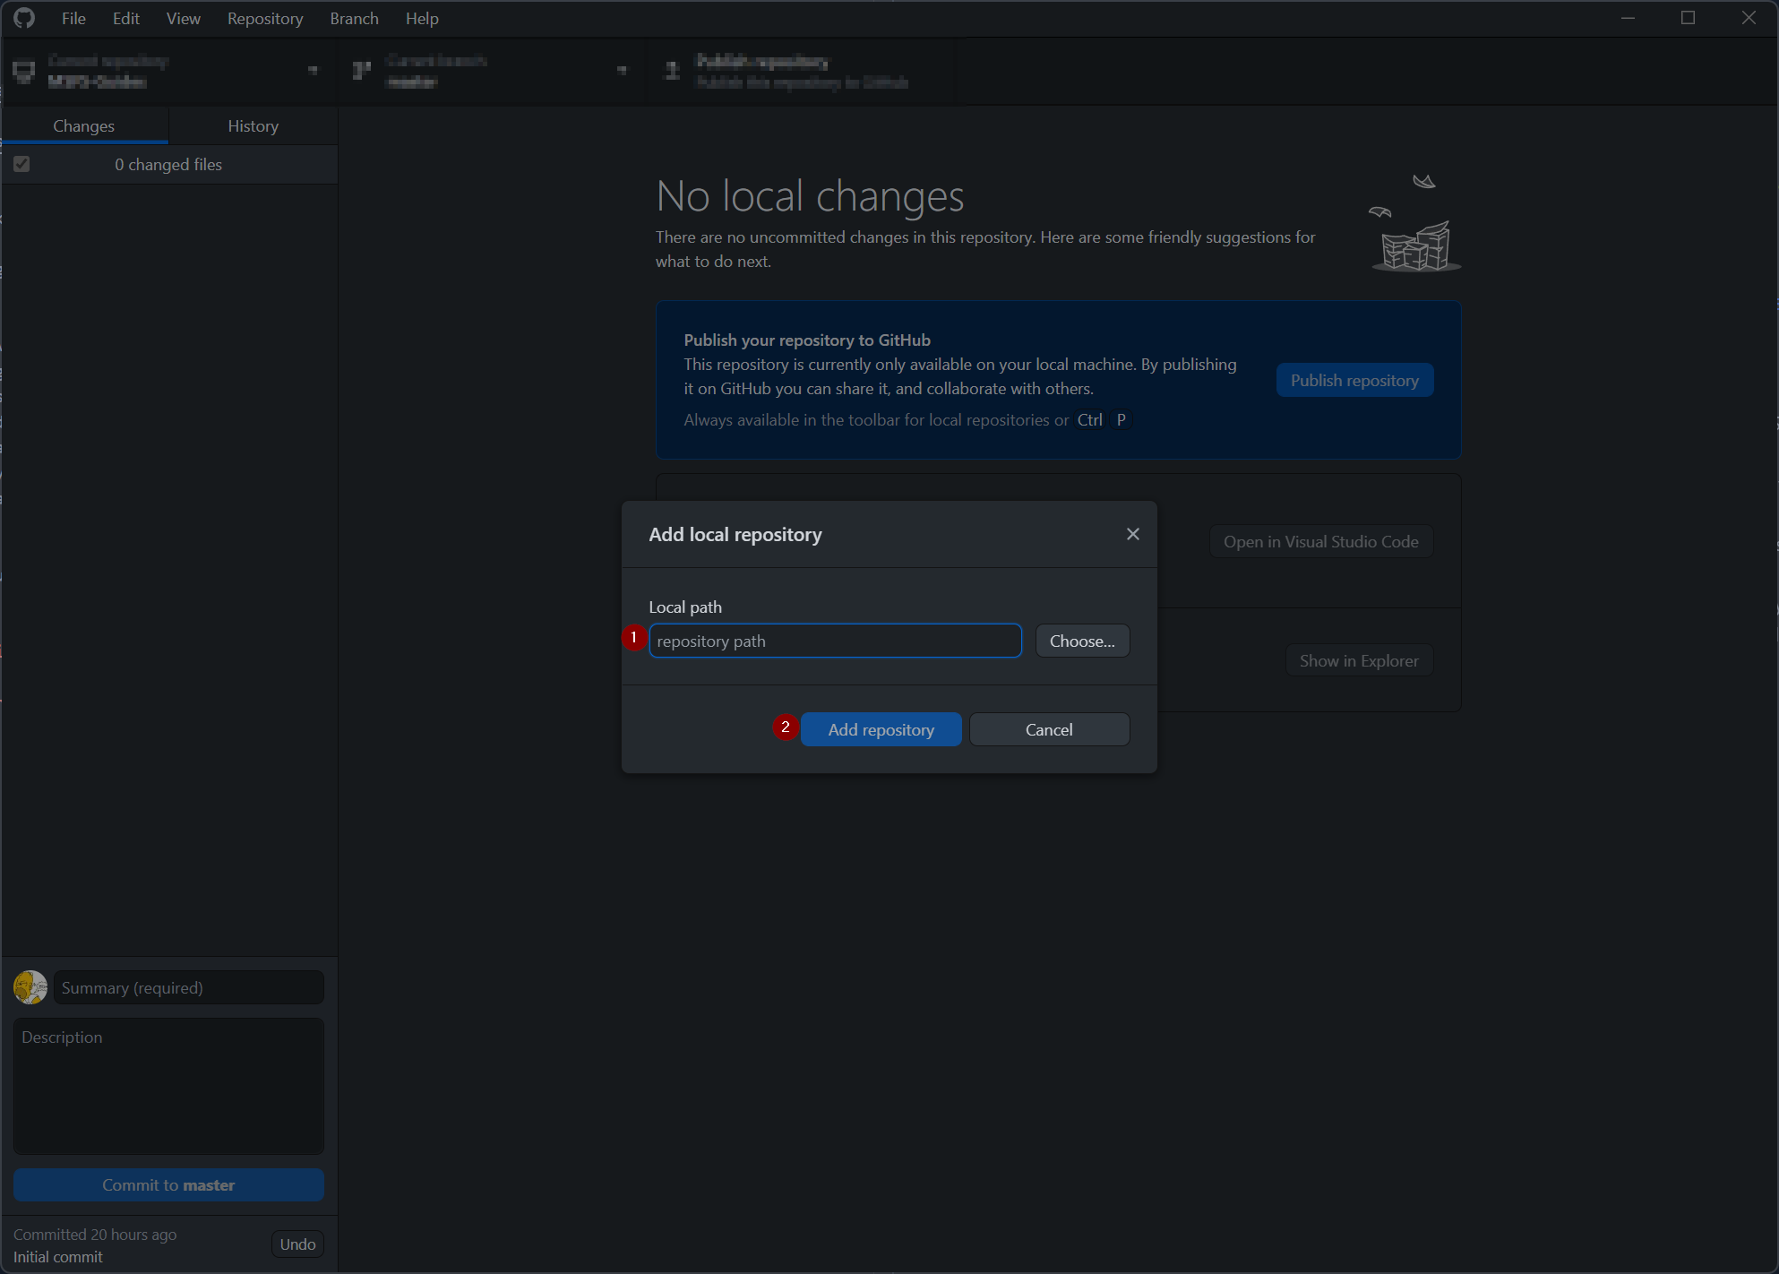Open the Repository menu
Image resolution: width=1779 pixels, height=1274 pixels.
point(264,18)
